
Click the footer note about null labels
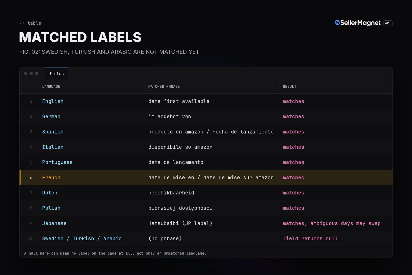point(115,253)
